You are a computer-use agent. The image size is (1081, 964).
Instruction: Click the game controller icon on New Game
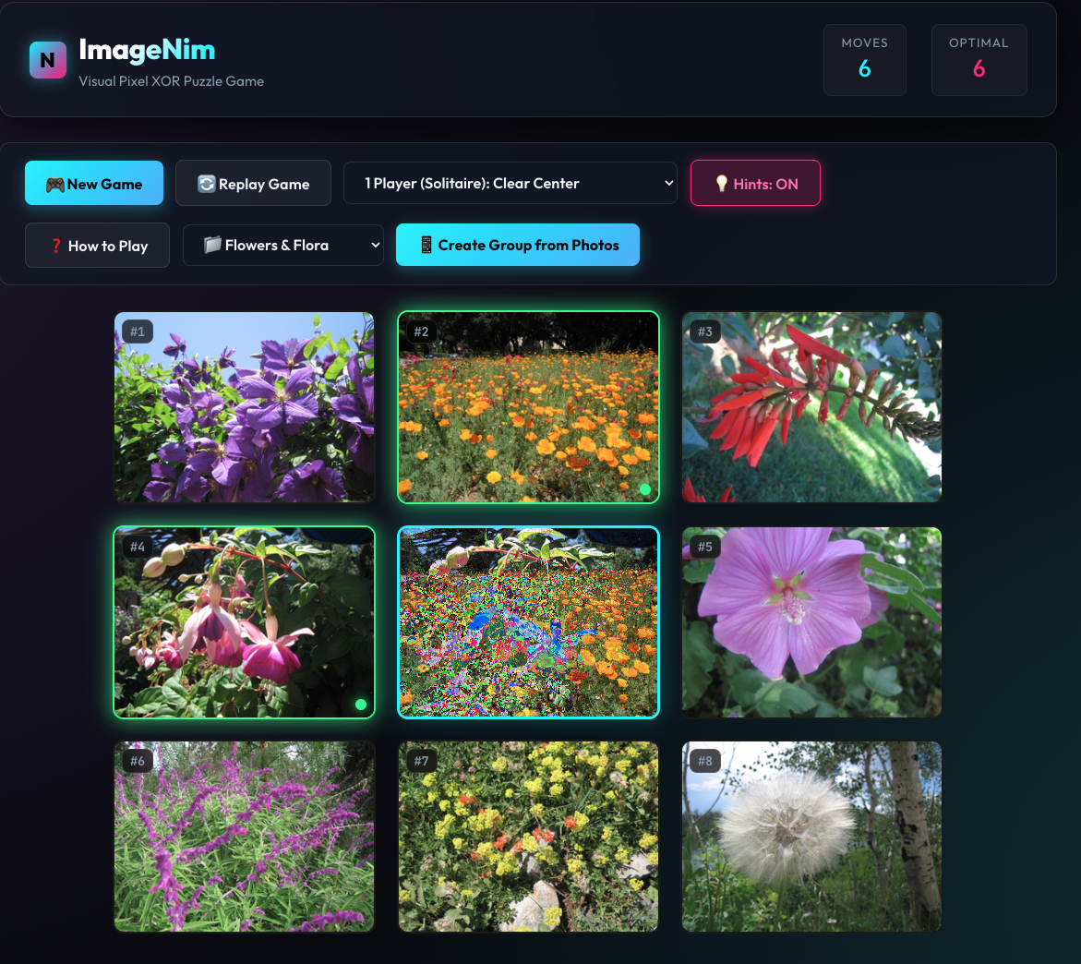(x=55, y=184)
